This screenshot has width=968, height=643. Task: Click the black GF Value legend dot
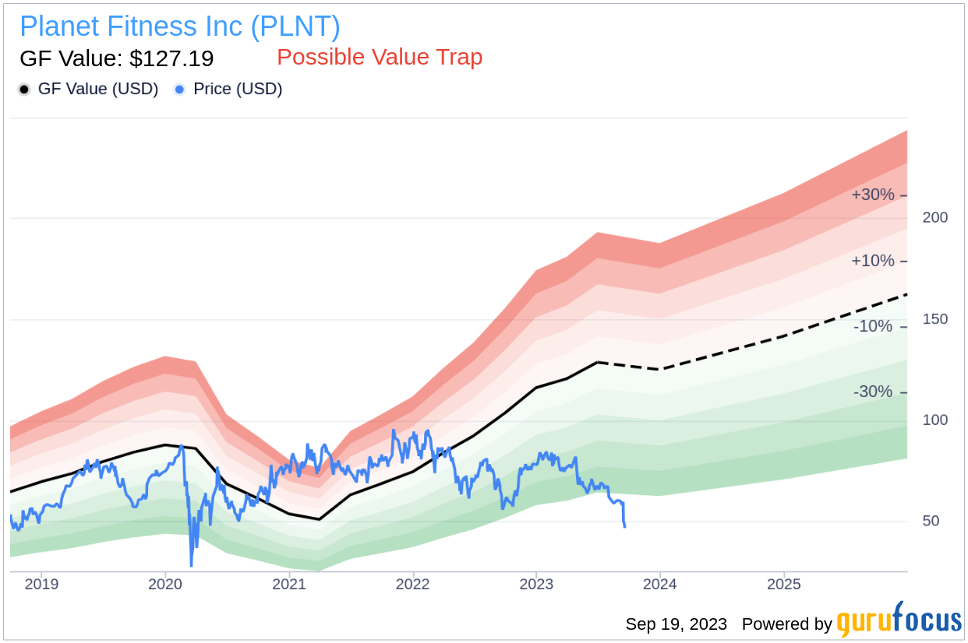click(x=25, y=90)
